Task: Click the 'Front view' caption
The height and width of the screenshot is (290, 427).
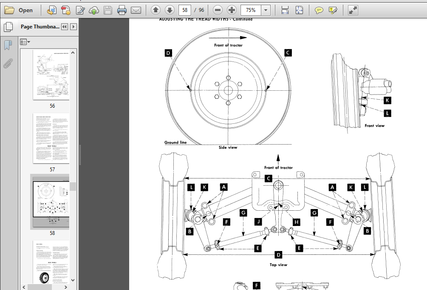Action: click(374, 125)
